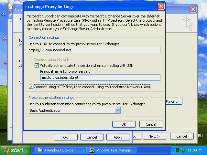Click OK in the underlying properties dialog

pos(66,137)
